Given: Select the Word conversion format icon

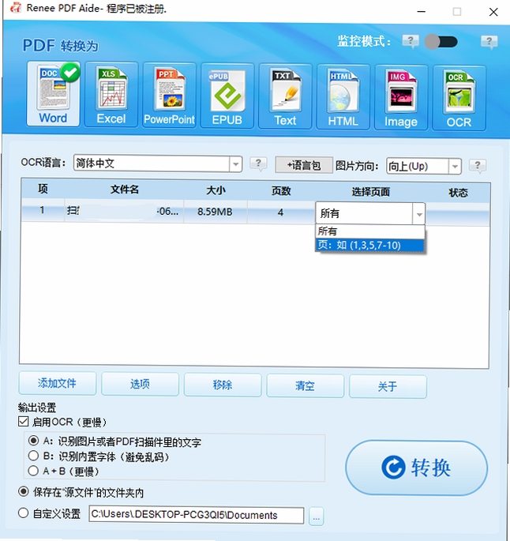Looking at the screenshot, I should 54,94.
